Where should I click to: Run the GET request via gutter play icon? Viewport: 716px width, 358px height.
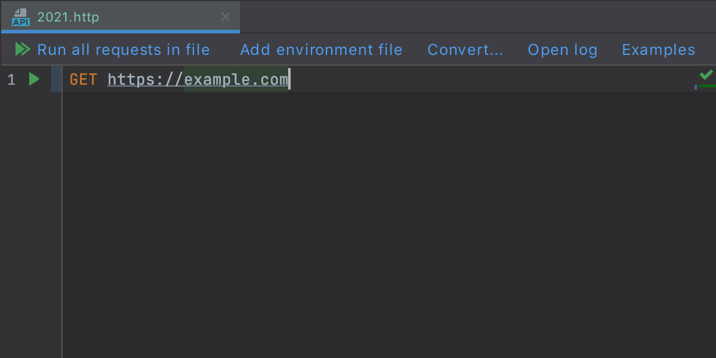pos(34,79)
